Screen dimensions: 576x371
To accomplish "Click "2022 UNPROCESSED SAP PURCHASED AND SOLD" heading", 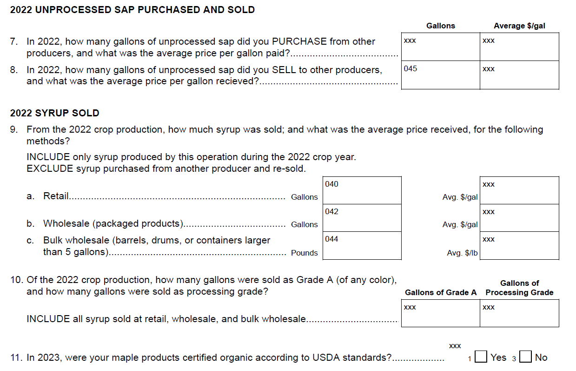I will tap(132, 10).
